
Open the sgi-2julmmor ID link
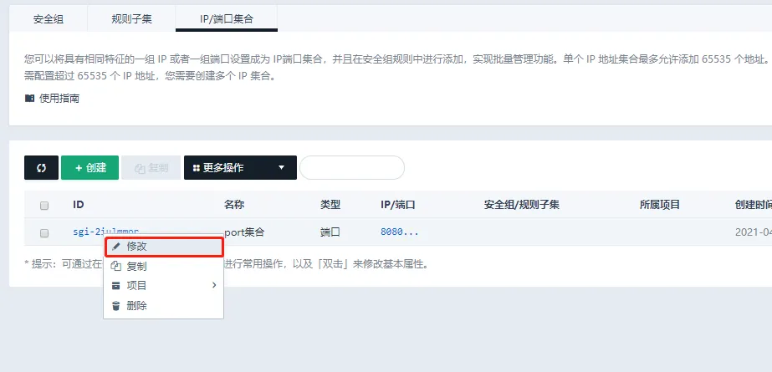pos(105,232)
